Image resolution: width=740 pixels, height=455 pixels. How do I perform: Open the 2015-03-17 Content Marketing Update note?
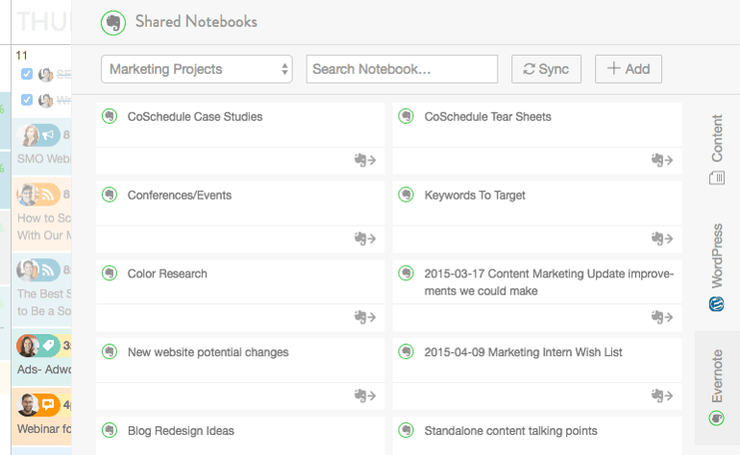549,282
